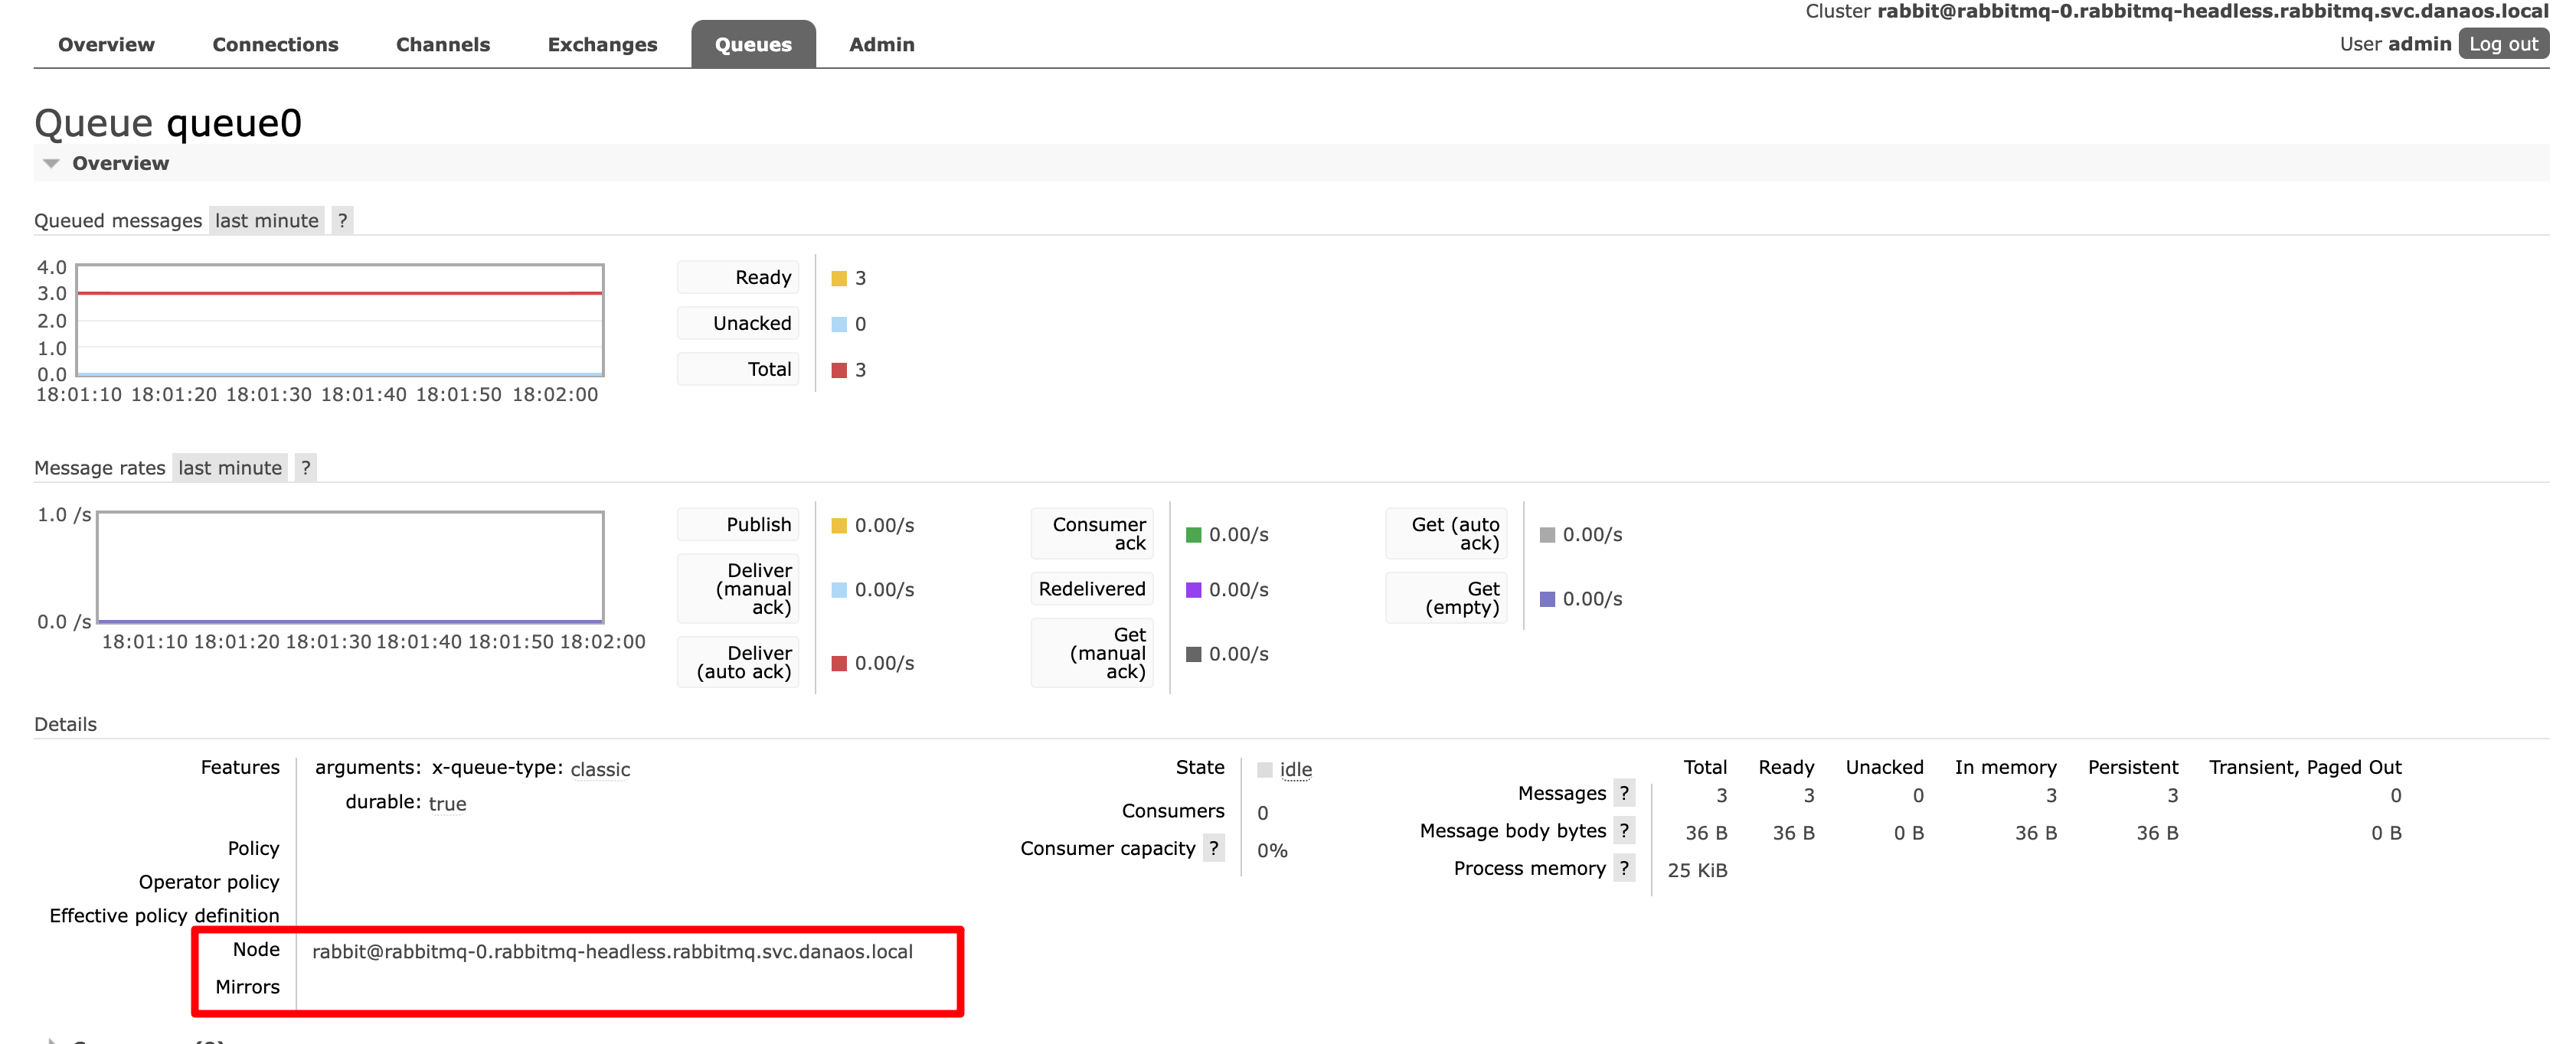Click the help icon beside Message rates
Image resolution: width=2576 pixels, height=1044 pixels.
306,467
